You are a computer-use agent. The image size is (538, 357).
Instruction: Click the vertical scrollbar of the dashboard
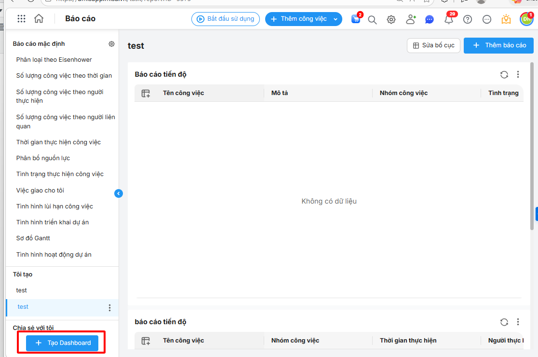532,146
